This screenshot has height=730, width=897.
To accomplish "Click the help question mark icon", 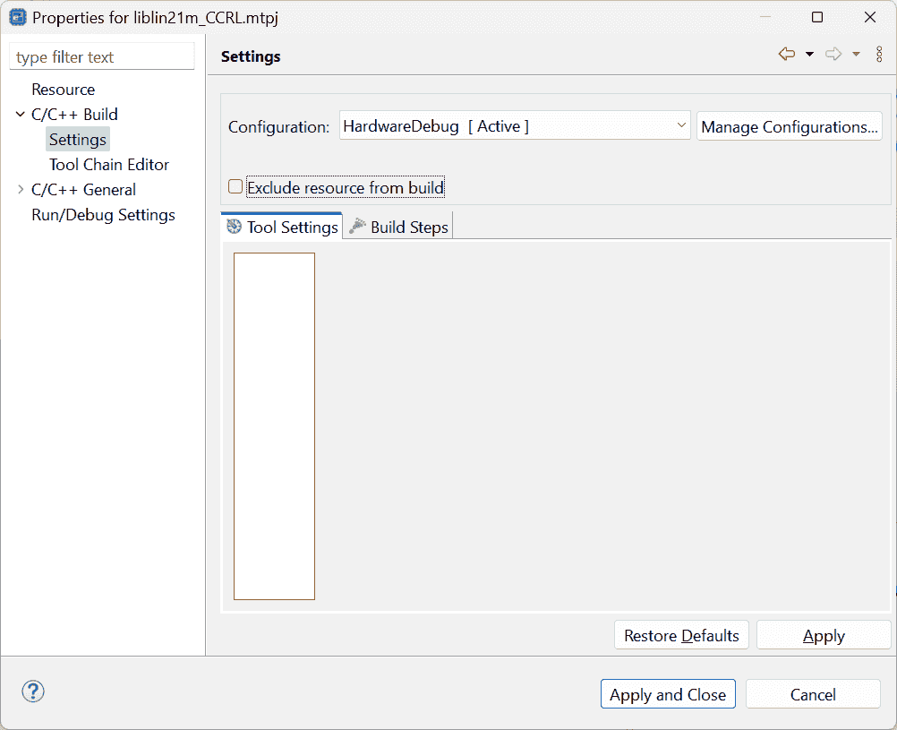I will click(33, 691).
